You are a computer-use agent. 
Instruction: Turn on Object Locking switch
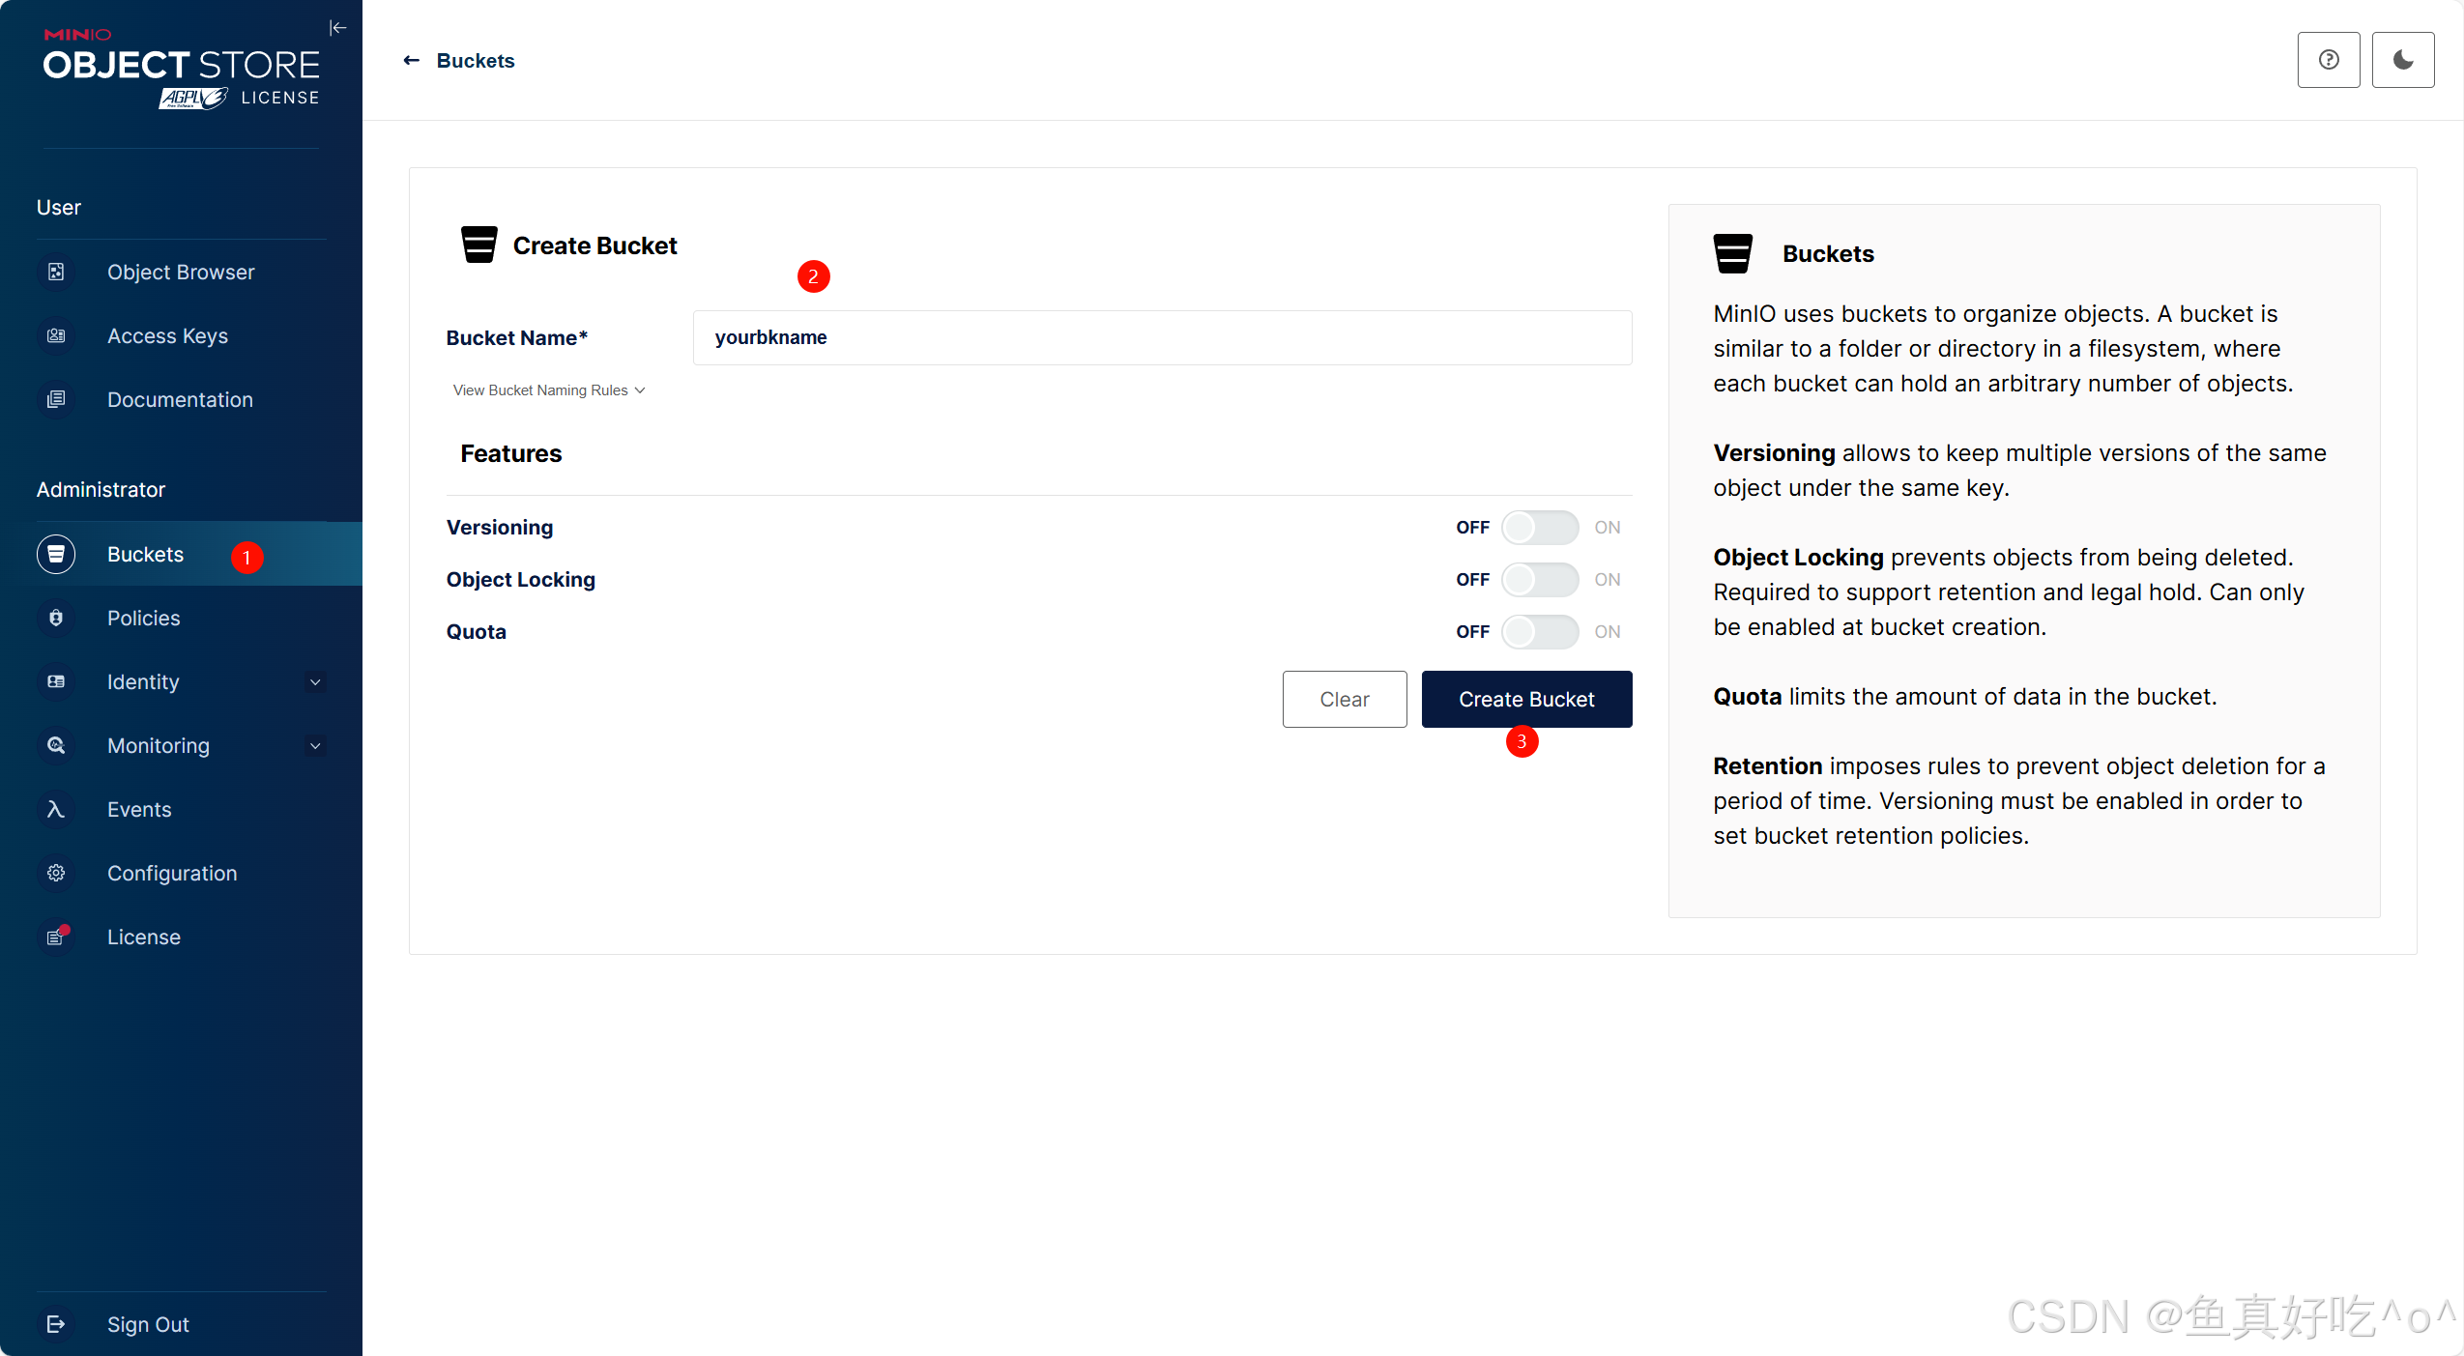1539,580
